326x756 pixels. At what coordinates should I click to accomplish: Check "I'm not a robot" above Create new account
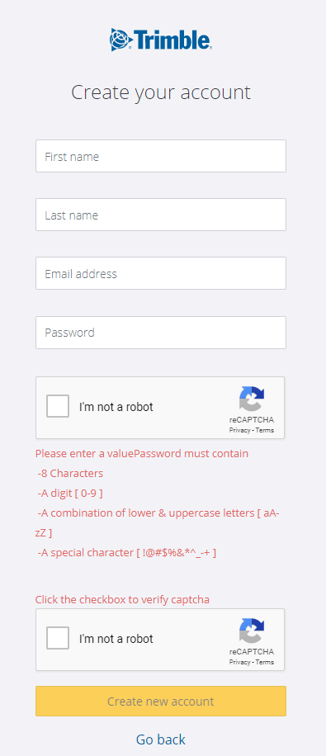(x=58, y=638)
